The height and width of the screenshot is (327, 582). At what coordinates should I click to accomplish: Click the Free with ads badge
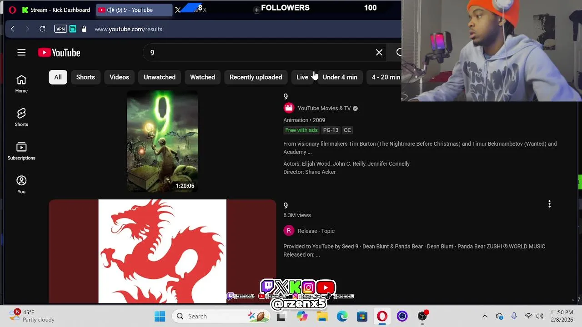301,130
